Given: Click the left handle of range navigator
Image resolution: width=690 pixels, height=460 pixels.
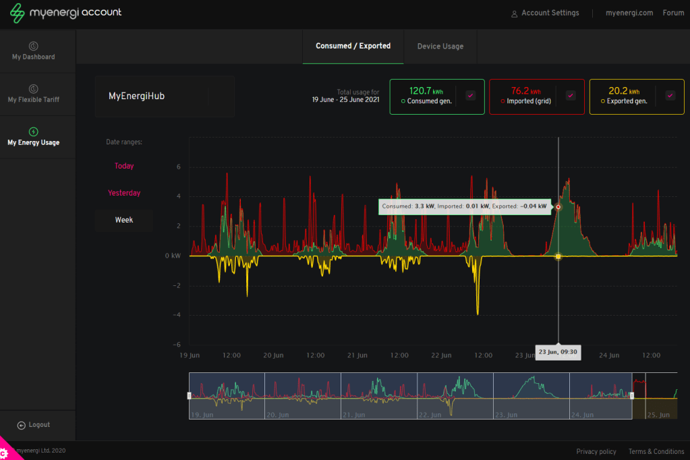Looking at the screenshot, I should tap(190, 396).
